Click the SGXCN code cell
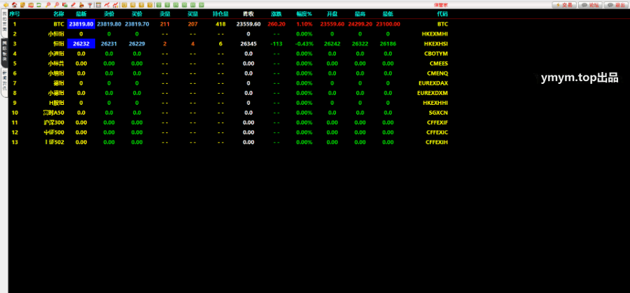 (x=438, y=113)
